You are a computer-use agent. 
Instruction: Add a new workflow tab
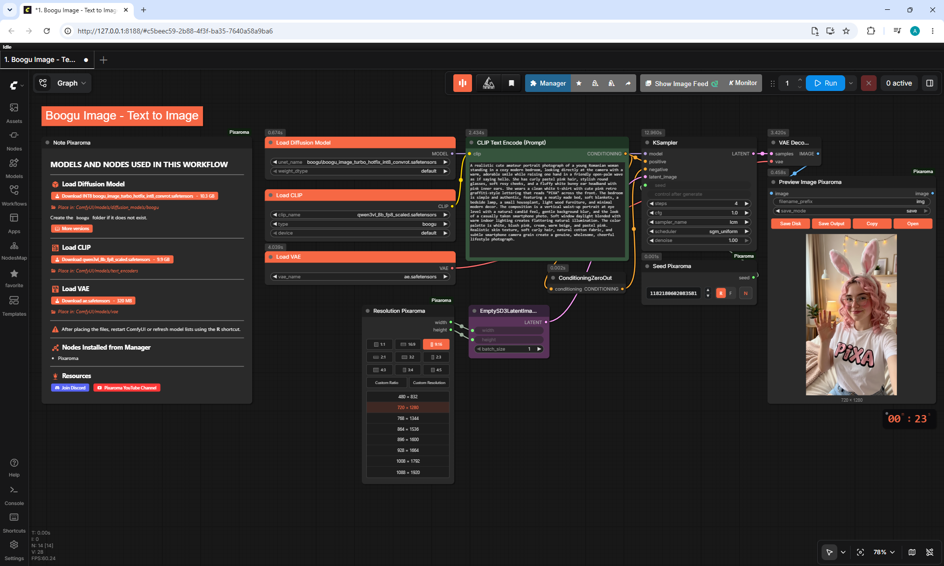coord(103,60)
